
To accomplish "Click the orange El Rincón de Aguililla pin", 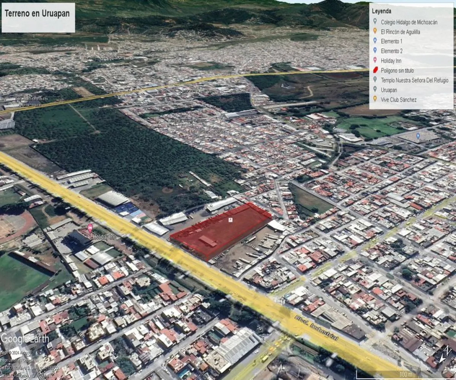I will [x=375, y=32].
